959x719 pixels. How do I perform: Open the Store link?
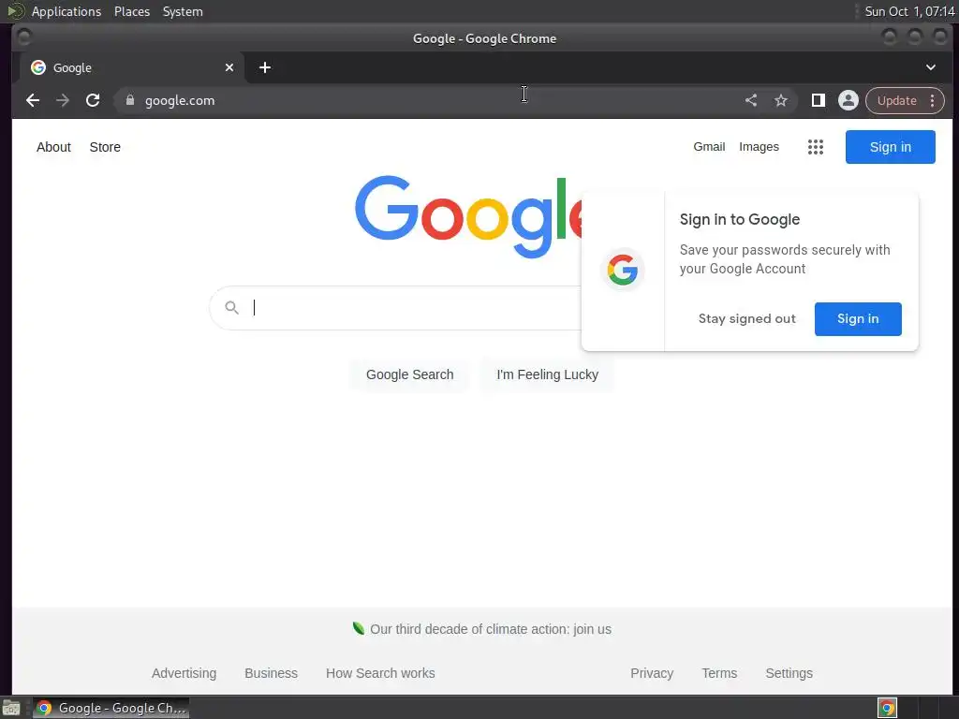pyautogui.click(x=105, y=147)
